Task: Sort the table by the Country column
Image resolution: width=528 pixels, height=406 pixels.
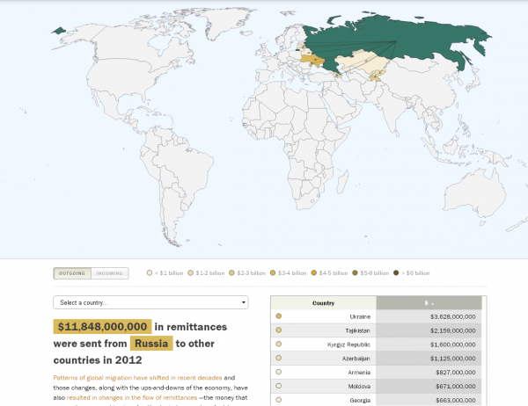Action: [x=323, y=303]
